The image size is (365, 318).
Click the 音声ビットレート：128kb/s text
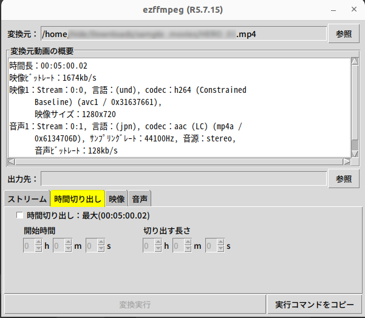76,151
